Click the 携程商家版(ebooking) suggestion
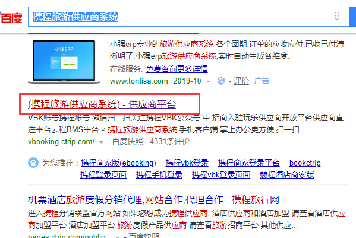Screen dimensions: 356x238 click(118, 163)
